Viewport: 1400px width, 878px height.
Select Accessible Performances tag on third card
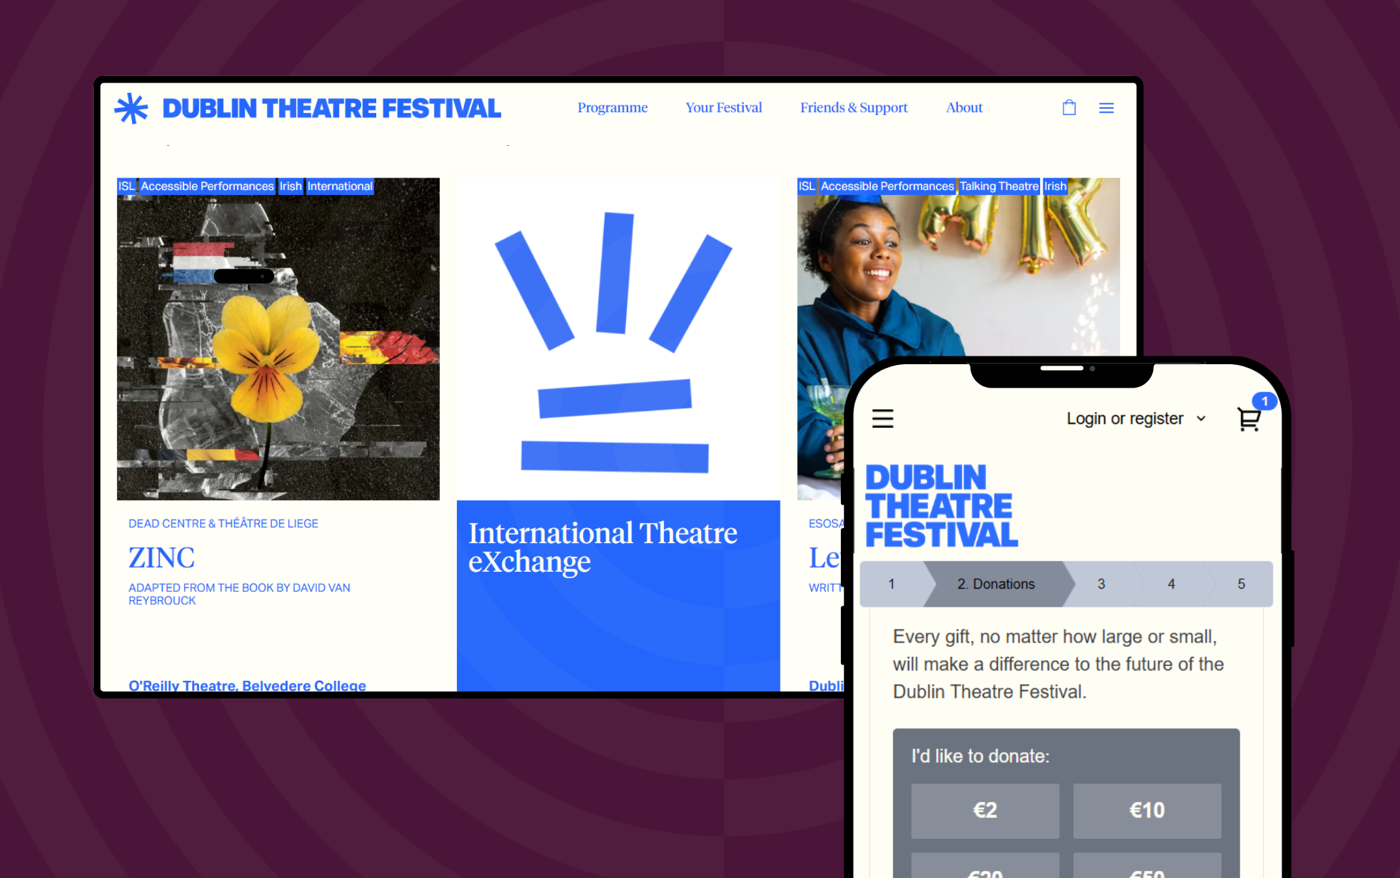point(887,186)
